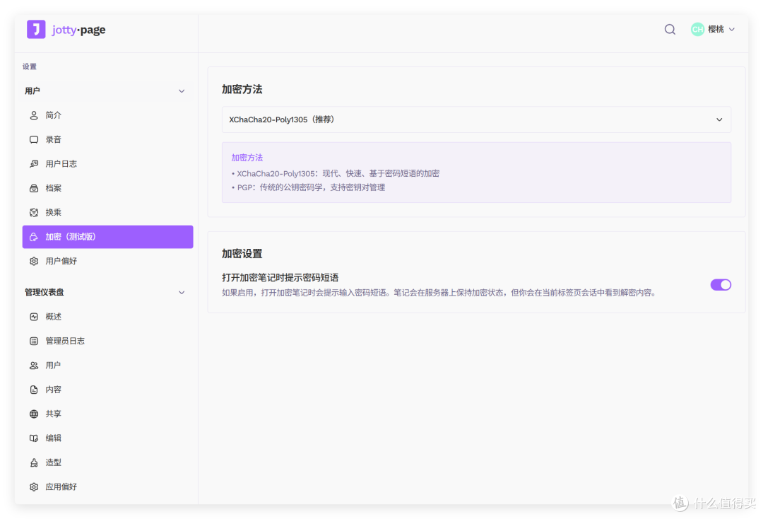763x519 pixels.
Task: Click the jotty·page logo icon
Action: point(36,29)
